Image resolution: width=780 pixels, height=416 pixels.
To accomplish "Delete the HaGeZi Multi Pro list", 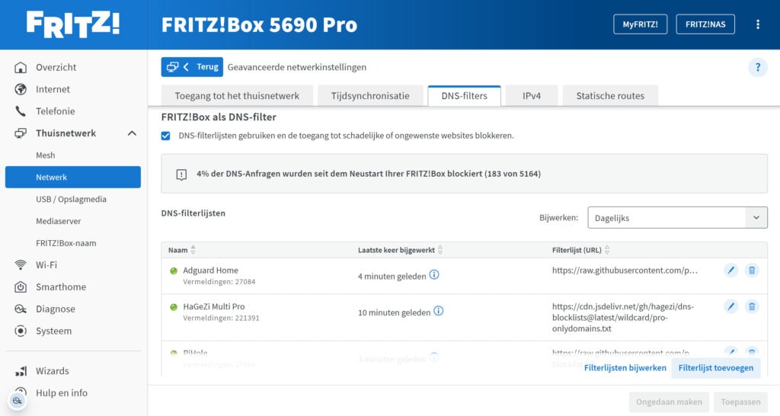I will pos(752,306).
